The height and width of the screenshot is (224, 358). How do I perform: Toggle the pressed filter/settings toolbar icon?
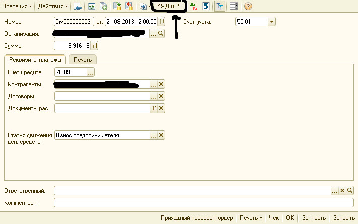[x=220, y=6]
